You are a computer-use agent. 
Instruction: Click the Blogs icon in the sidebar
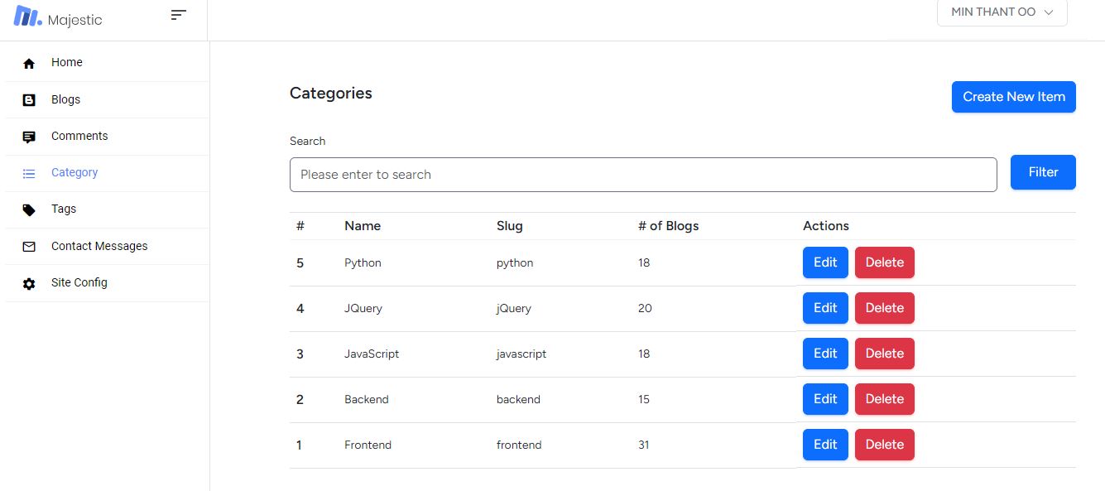coord(29,100)
